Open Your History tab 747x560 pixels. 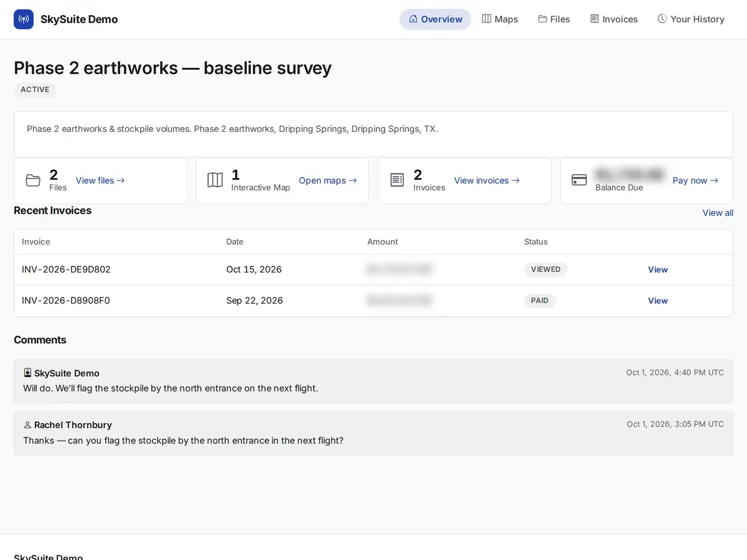[691, 19]
